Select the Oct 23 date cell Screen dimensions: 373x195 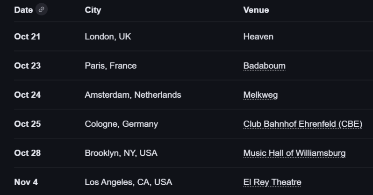pos(27,66)
